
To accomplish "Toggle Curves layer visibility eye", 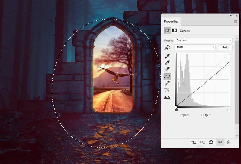I will click(x=220, y=142).
